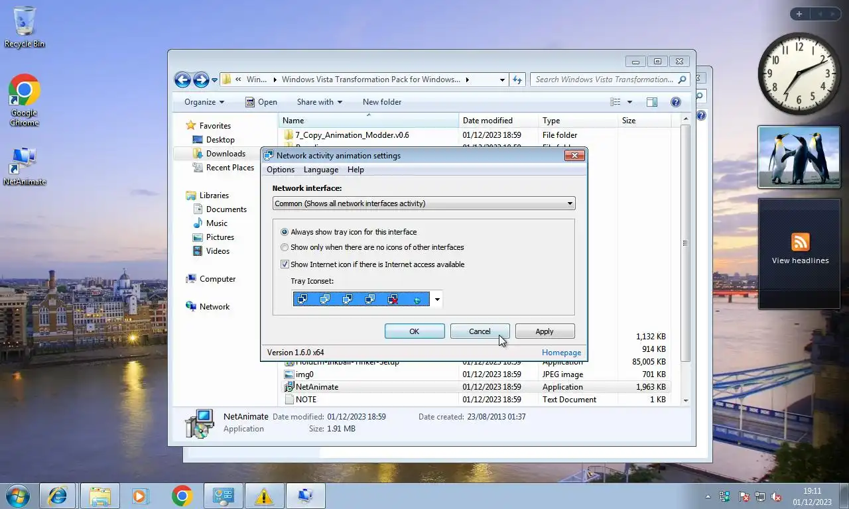The image size is (849, 509).
Task: Open Windows Explorer taskbar icon
Action: (x=100, y=496)
